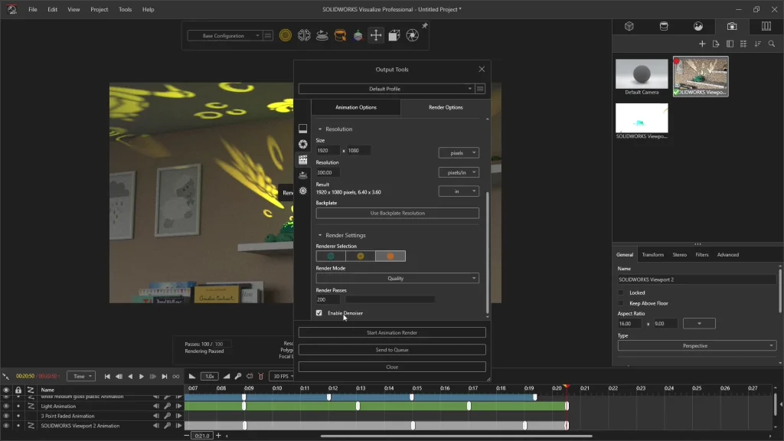Image resolution: width=784 pixels, height=441 pixels.
Task: Select the object move tool in toolbar
Action: [376, 35]
